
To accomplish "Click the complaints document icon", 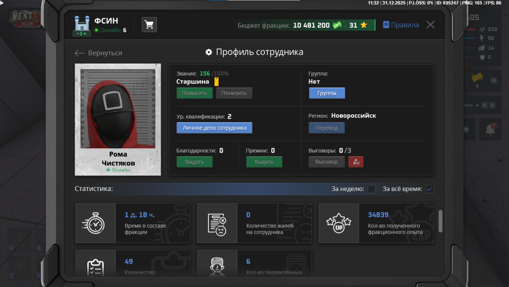I will point(217,223).
